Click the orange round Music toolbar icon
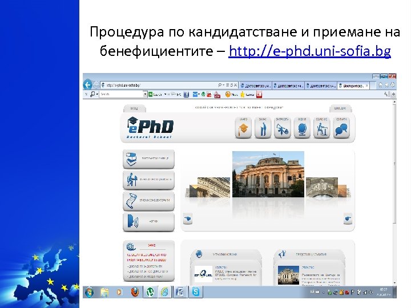Image resolution: width=411 pixels, height=308 pixels. [228, 94]
